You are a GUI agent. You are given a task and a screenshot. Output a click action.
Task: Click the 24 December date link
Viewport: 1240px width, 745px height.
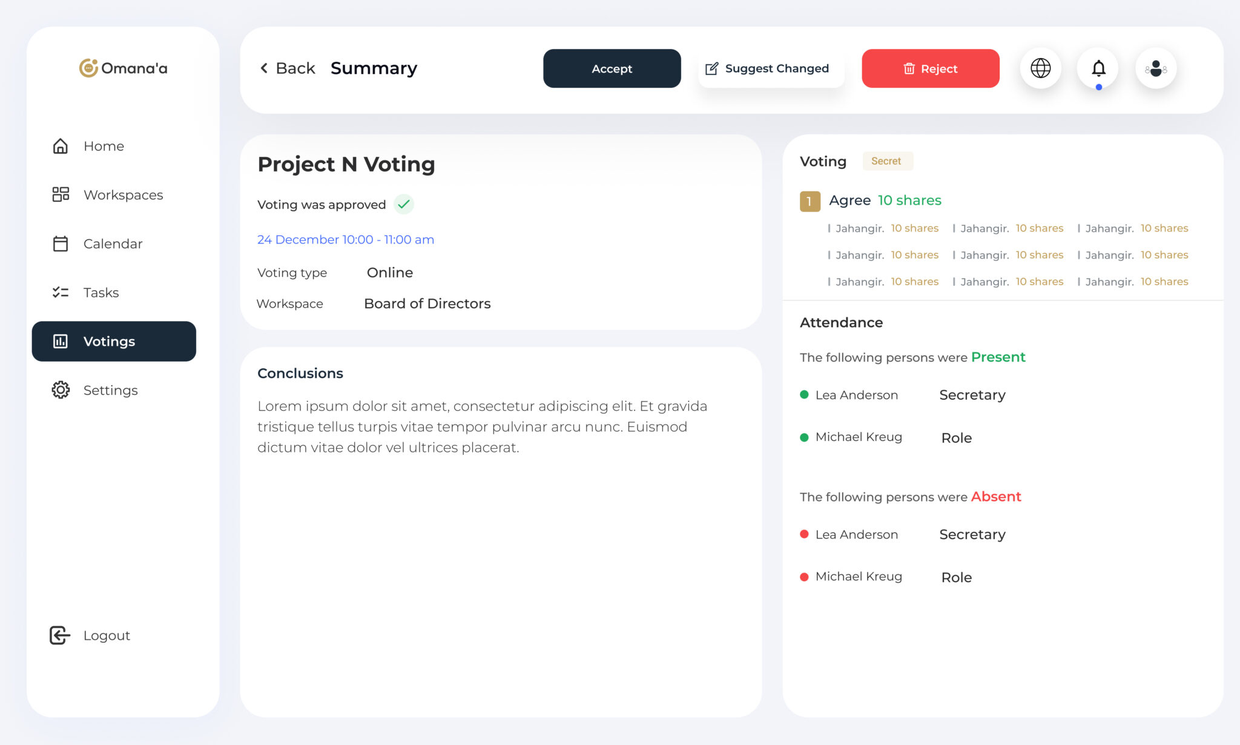[346, 239]
